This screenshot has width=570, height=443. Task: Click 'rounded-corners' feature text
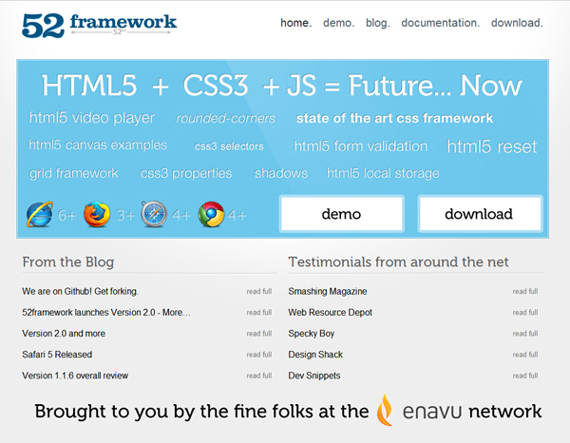225,118
